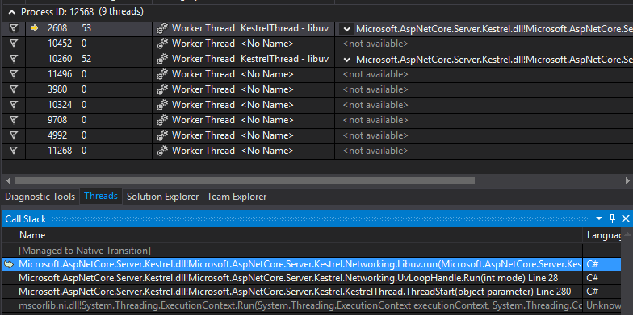Click managed ID 52 cell
The width and height of the screenshot is (633, 315).
coord(115,59)
